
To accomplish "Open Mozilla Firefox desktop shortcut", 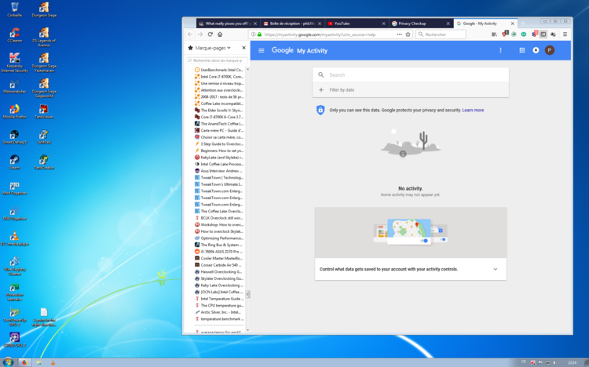I will (15, 111).
